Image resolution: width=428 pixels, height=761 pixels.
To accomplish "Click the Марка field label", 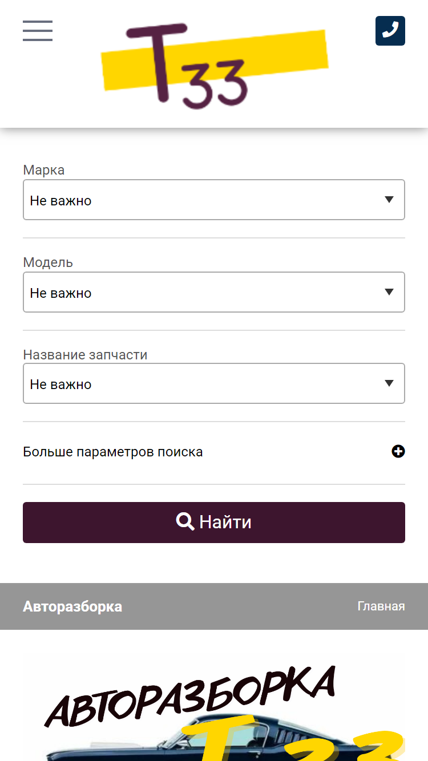I will tap(44, 170).
